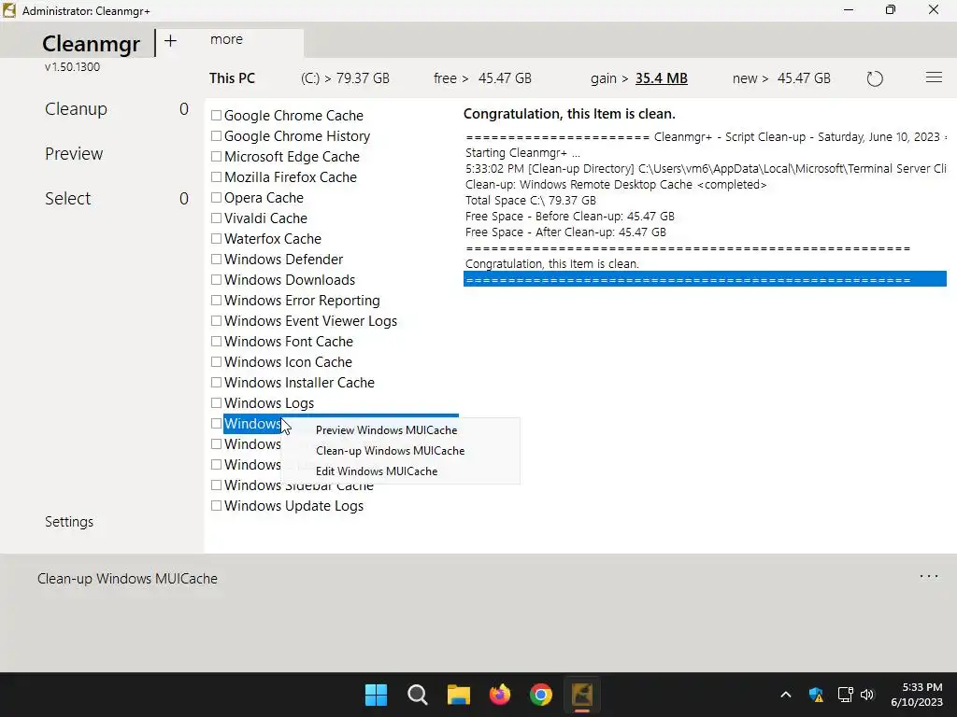
Task: Click the Windows Event Viewer Logs label
Action: 310,321
